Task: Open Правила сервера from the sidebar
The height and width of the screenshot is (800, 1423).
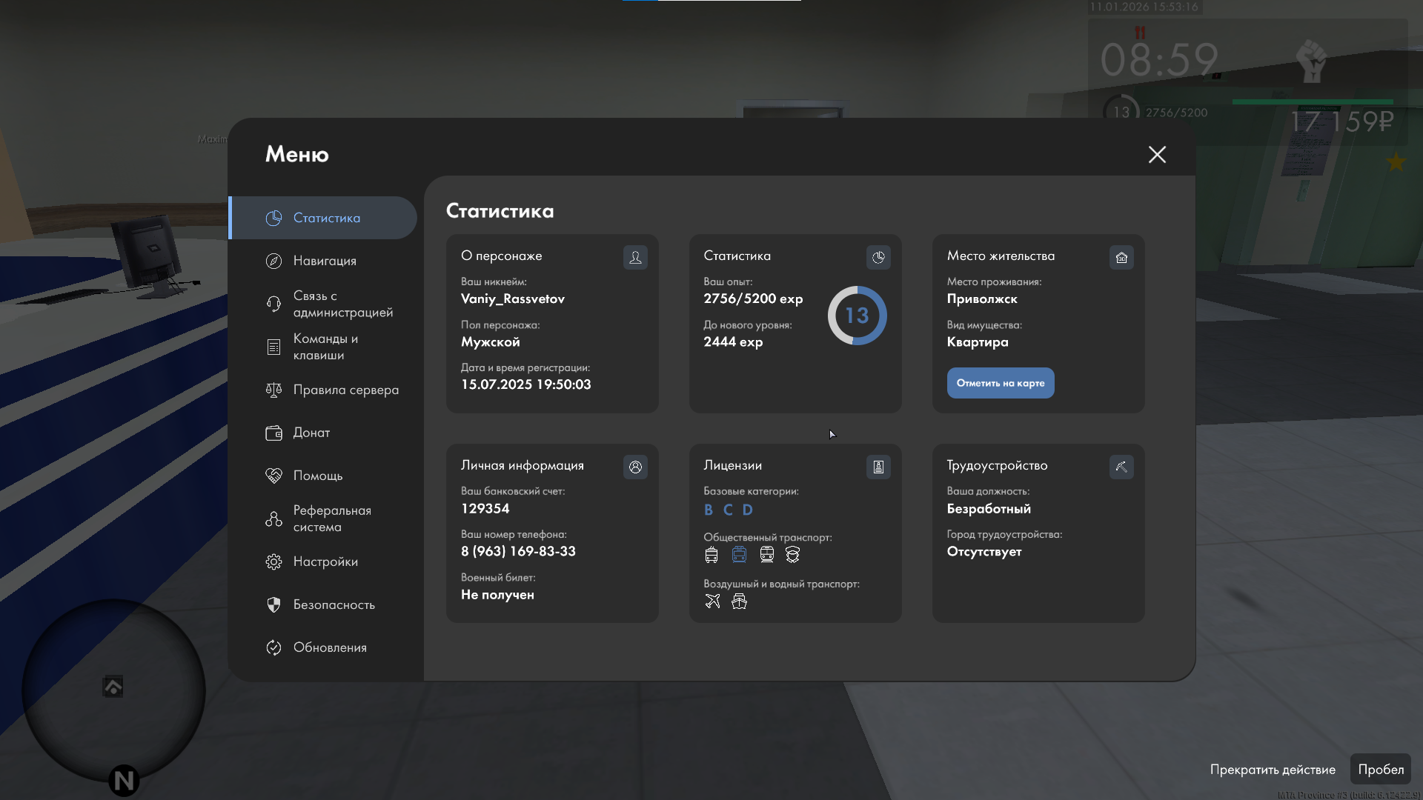Action: click(345, 390)
